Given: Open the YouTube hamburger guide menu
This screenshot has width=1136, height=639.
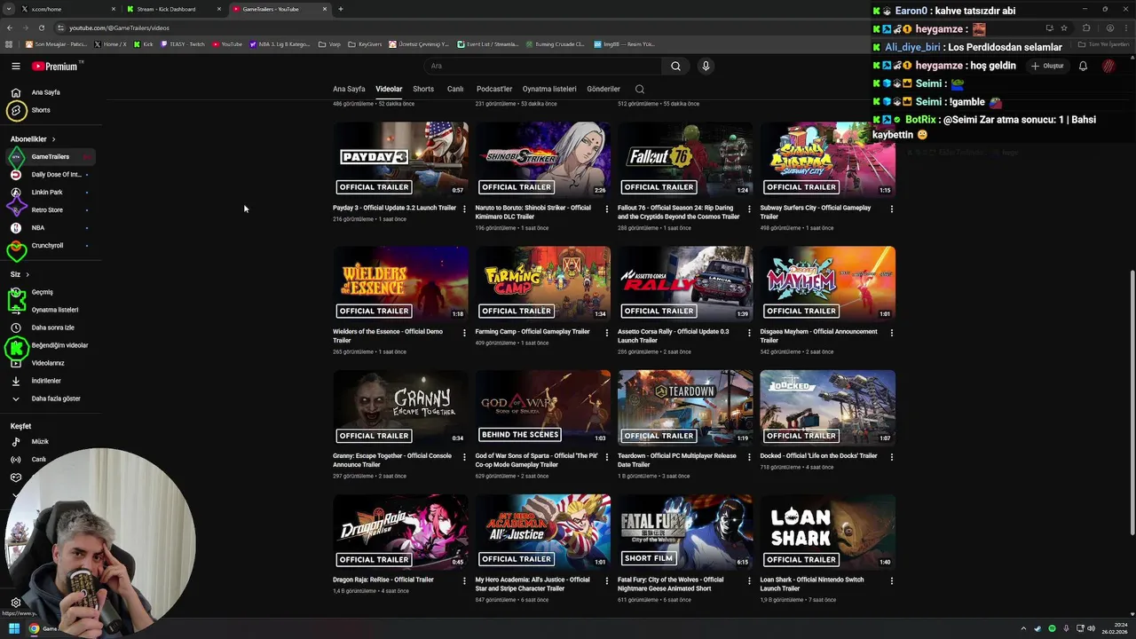Looking at the screenshot, I should pyautogui.click(x=15, y=66).
